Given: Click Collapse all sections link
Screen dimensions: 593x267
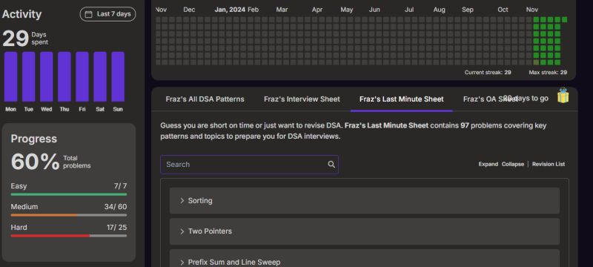Looking at the screenshot, I should tap(513, 164).
